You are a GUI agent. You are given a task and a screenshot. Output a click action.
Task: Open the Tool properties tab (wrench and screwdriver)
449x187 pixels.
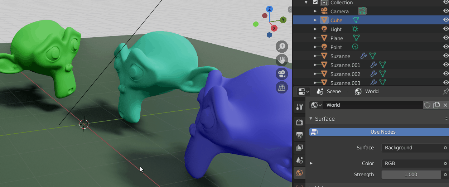point(299,106)
